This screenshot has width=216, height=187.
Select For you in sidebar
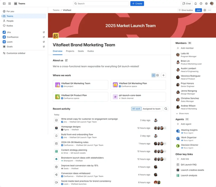click(x=24, y=11)
